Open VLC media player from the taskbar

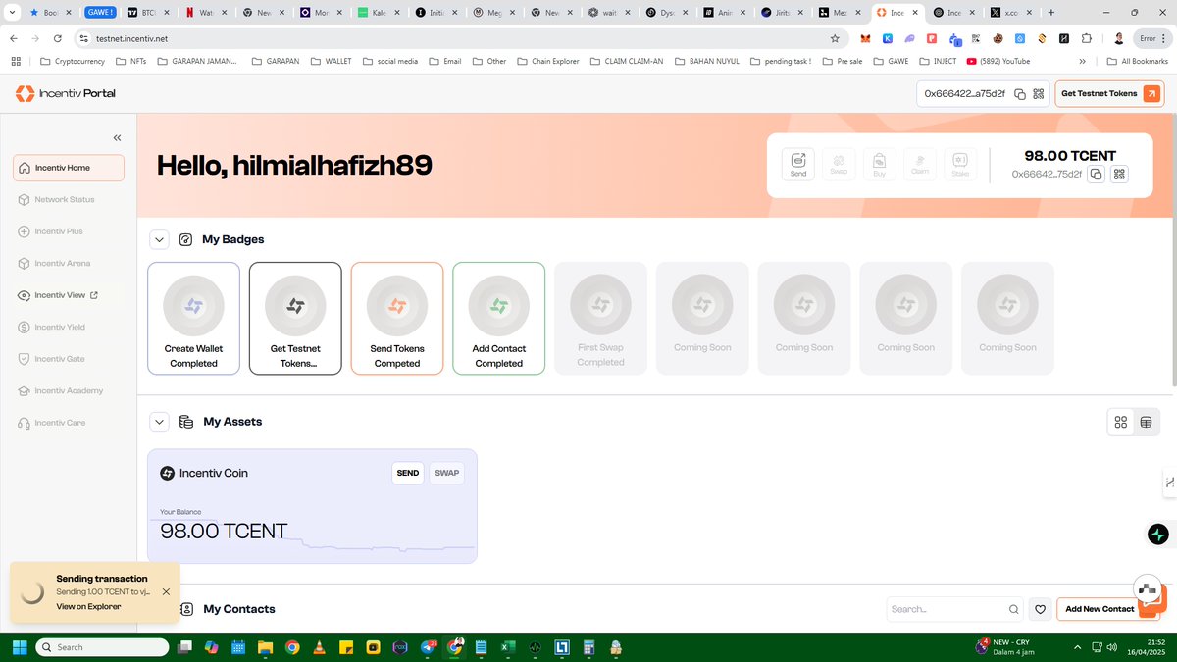[319, 647]
